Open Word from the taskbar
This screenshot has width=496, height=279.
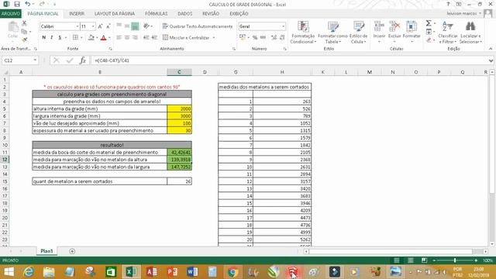pyautogui.click(x=192, y=272)
